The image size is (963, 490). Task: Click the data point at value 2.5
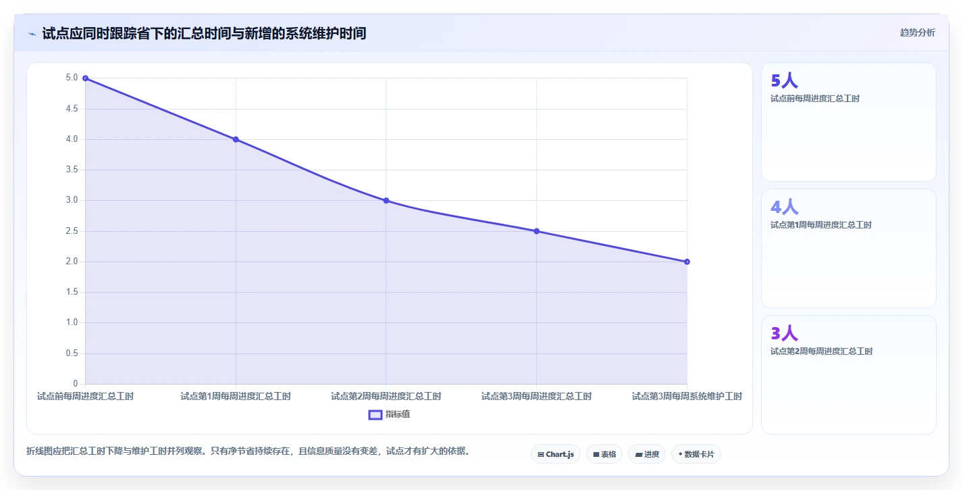[x=536, y=231]
